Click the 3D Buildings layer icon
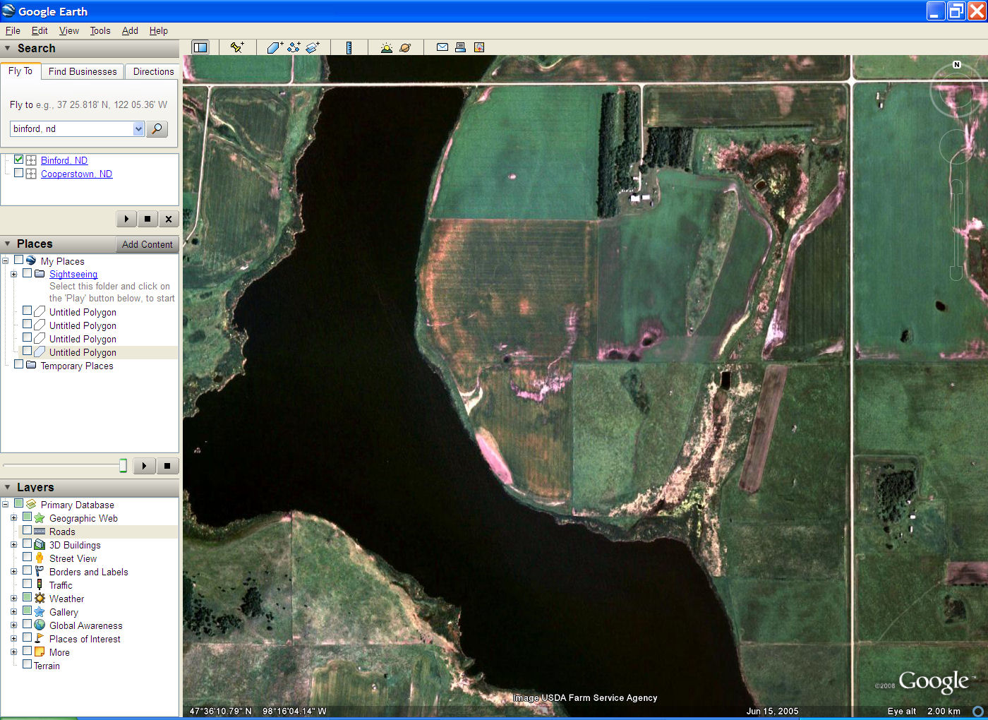The image size is (988, 720). (x=40, y=545)
